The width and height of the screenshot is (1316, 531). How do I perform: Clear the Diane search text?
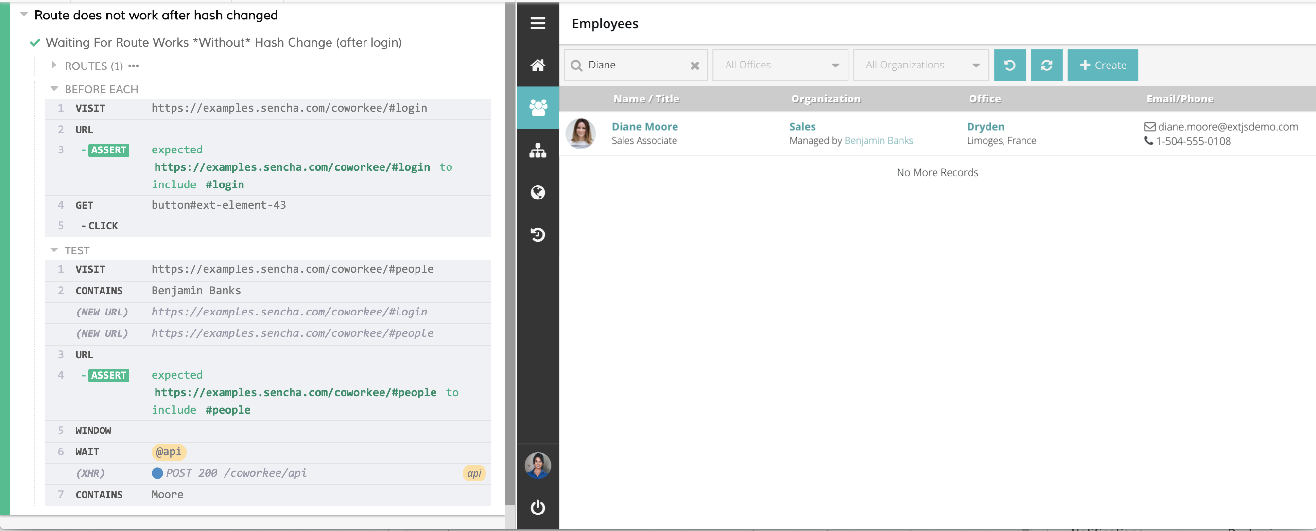694,66
